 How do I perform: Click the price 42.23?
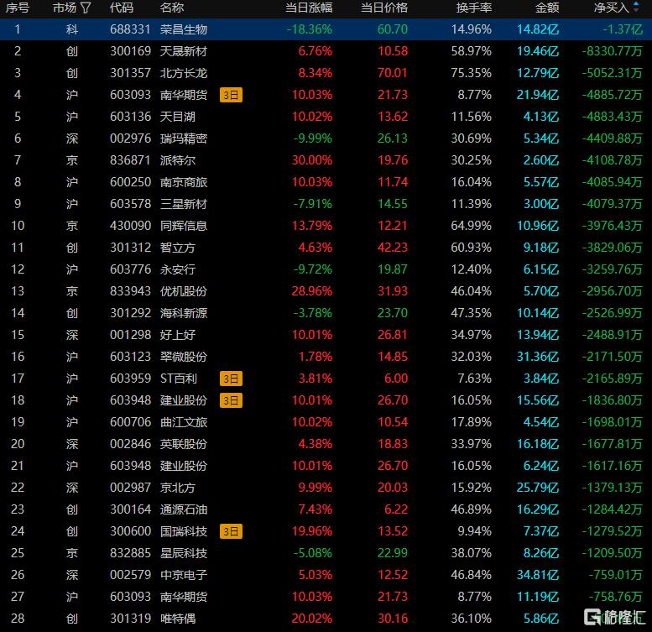click(393, 248)
